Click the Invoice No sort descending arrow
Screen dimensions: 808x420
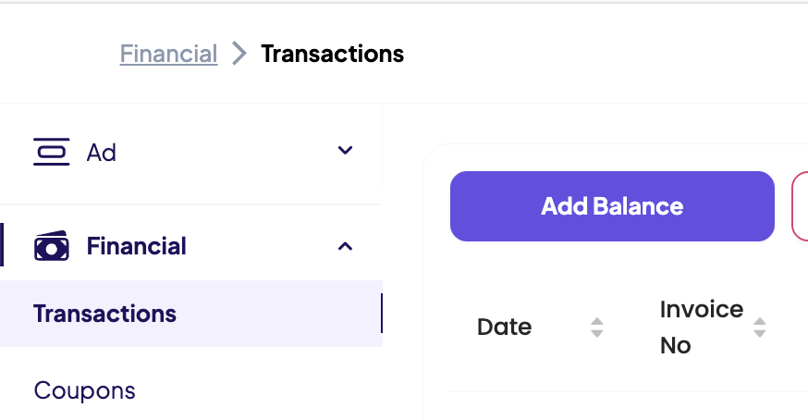[x=760, y=333]
